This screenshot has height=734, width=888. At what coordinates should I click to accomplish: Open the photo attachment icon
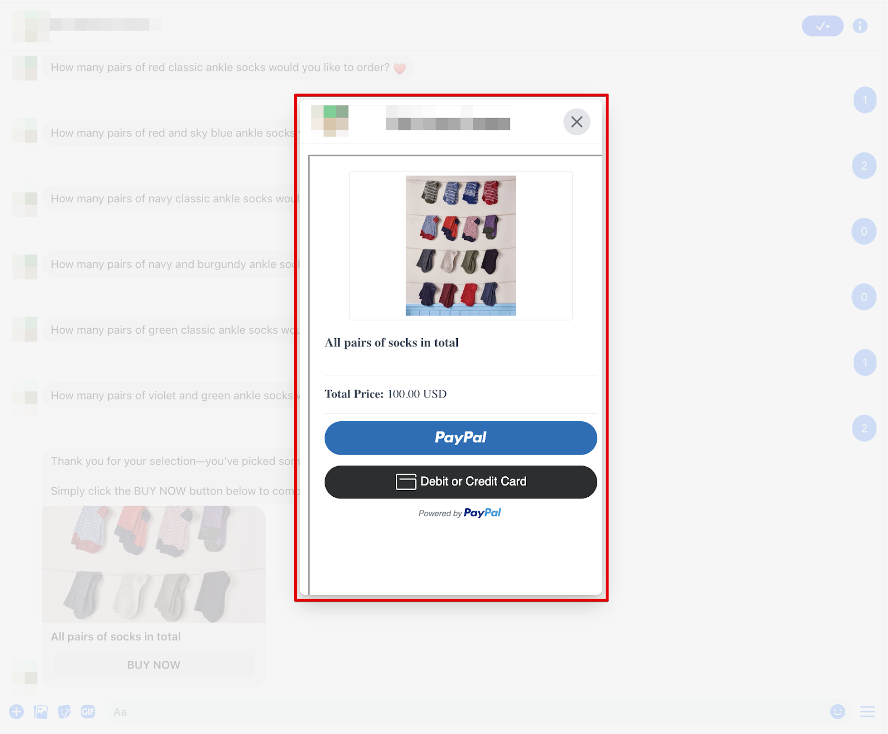41,711
